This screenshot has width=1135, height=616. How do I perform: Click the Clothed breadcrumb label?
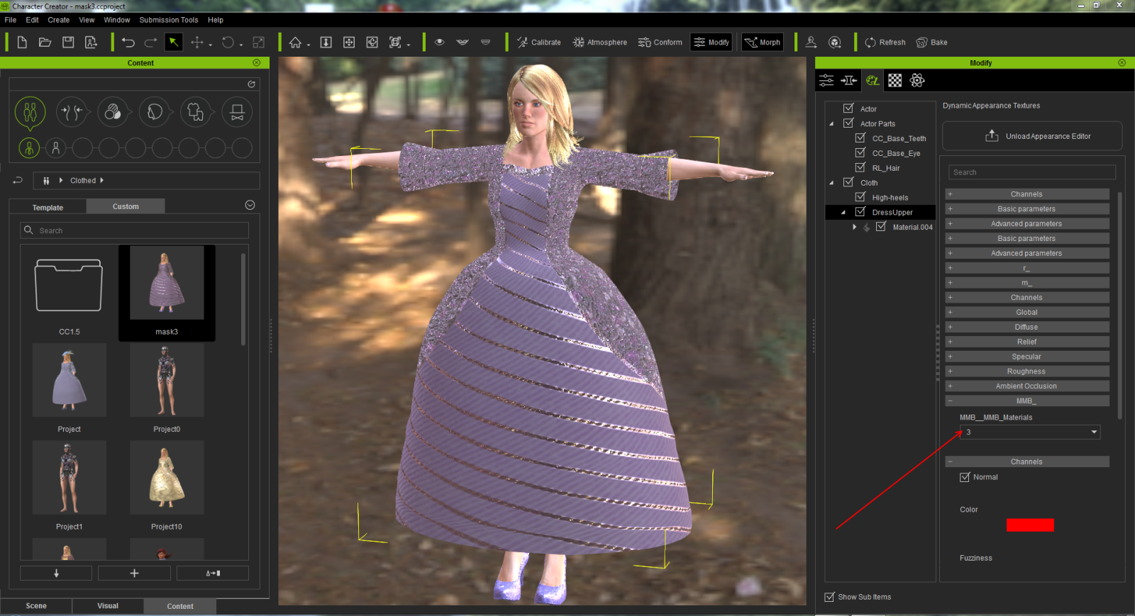tap(83, 181)
